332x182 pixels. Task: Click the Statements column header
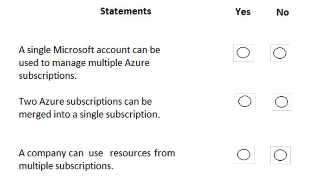coord(126,11)
